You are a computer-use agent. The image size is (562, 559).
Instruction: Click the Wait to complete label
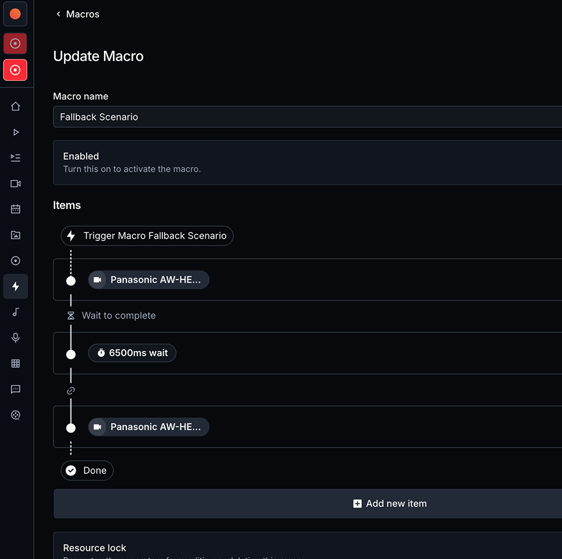119,315
